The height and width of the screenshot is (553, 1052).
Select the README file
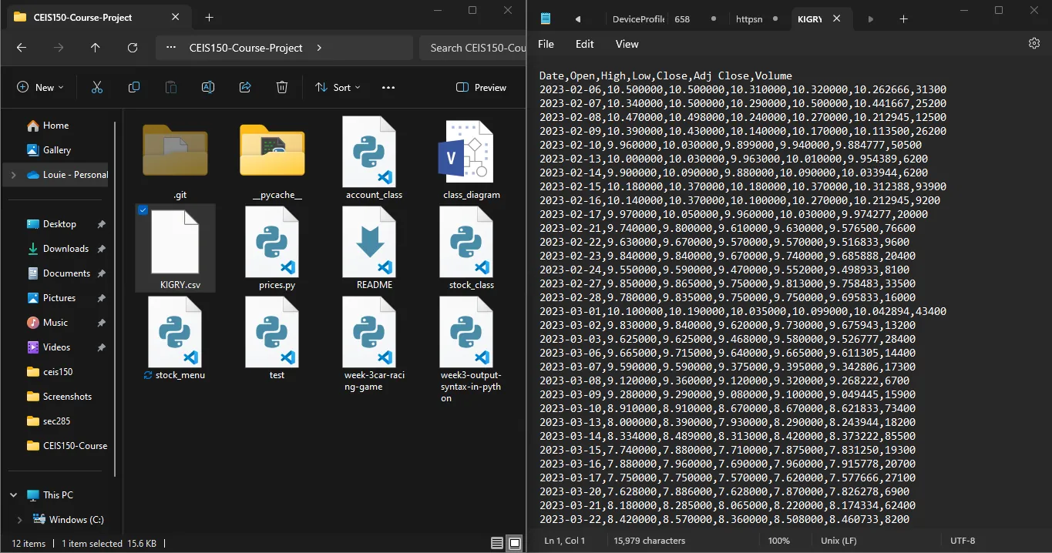coord(369,249)
